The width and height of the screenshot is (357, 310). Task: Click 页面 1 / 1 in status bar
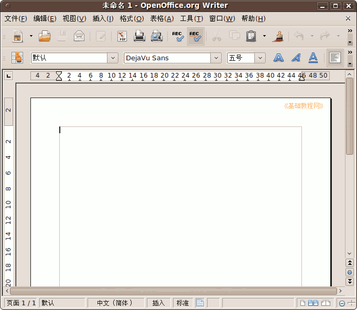tap(21, 303)
